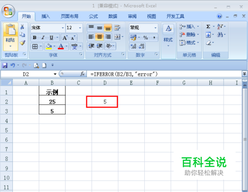Screen dimensions: 248x192
Task: Expand font color dropdown arrow
Action: click(66, 47)
